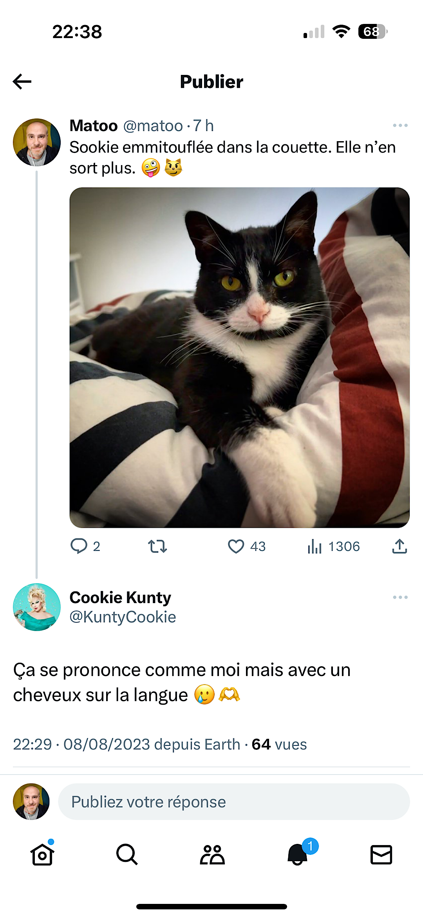The image size is (423, 918).
Task: Open the Search tab
Action: pos(127,854)
